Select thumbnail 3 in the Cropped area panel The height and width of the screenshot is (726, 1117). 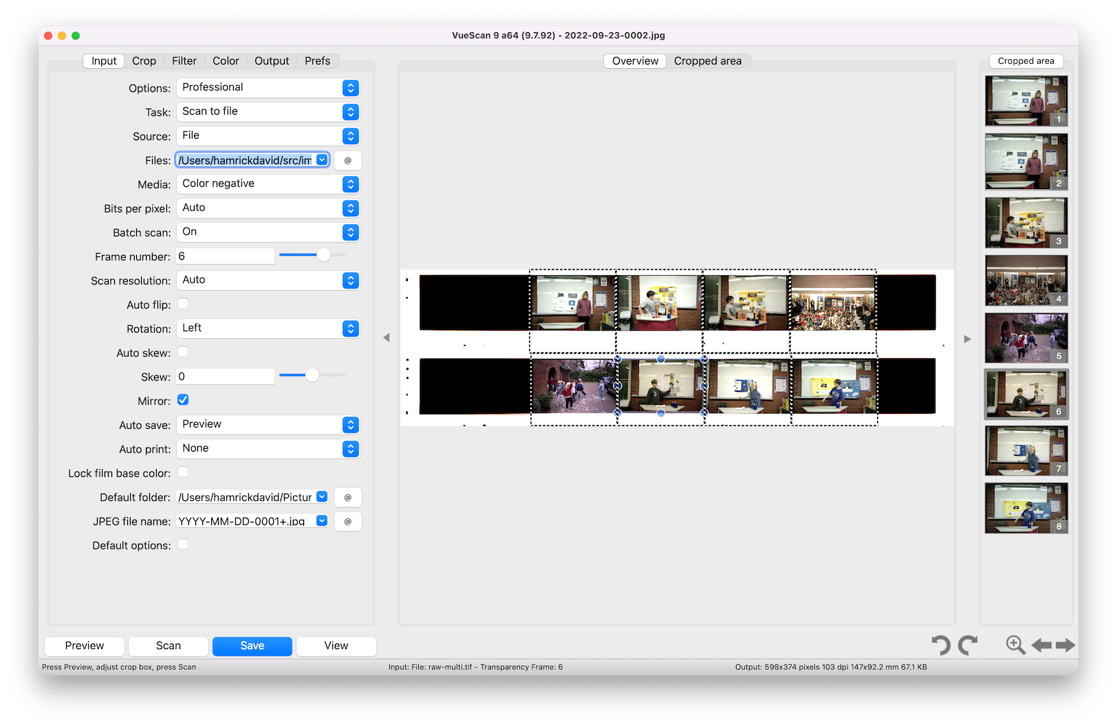point(1026,221)
